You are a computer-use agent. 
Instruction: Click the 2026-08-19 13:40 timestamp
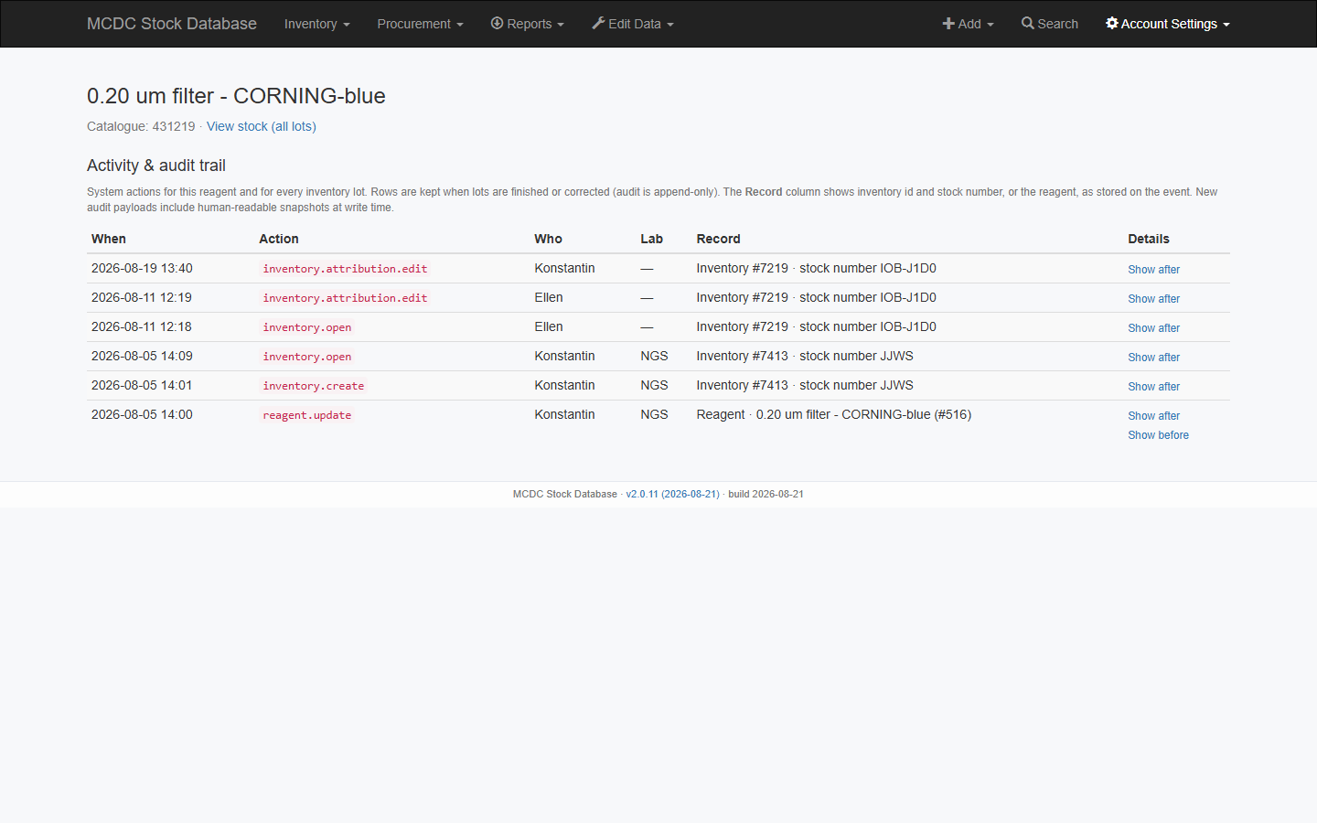(x=142, y=268)
